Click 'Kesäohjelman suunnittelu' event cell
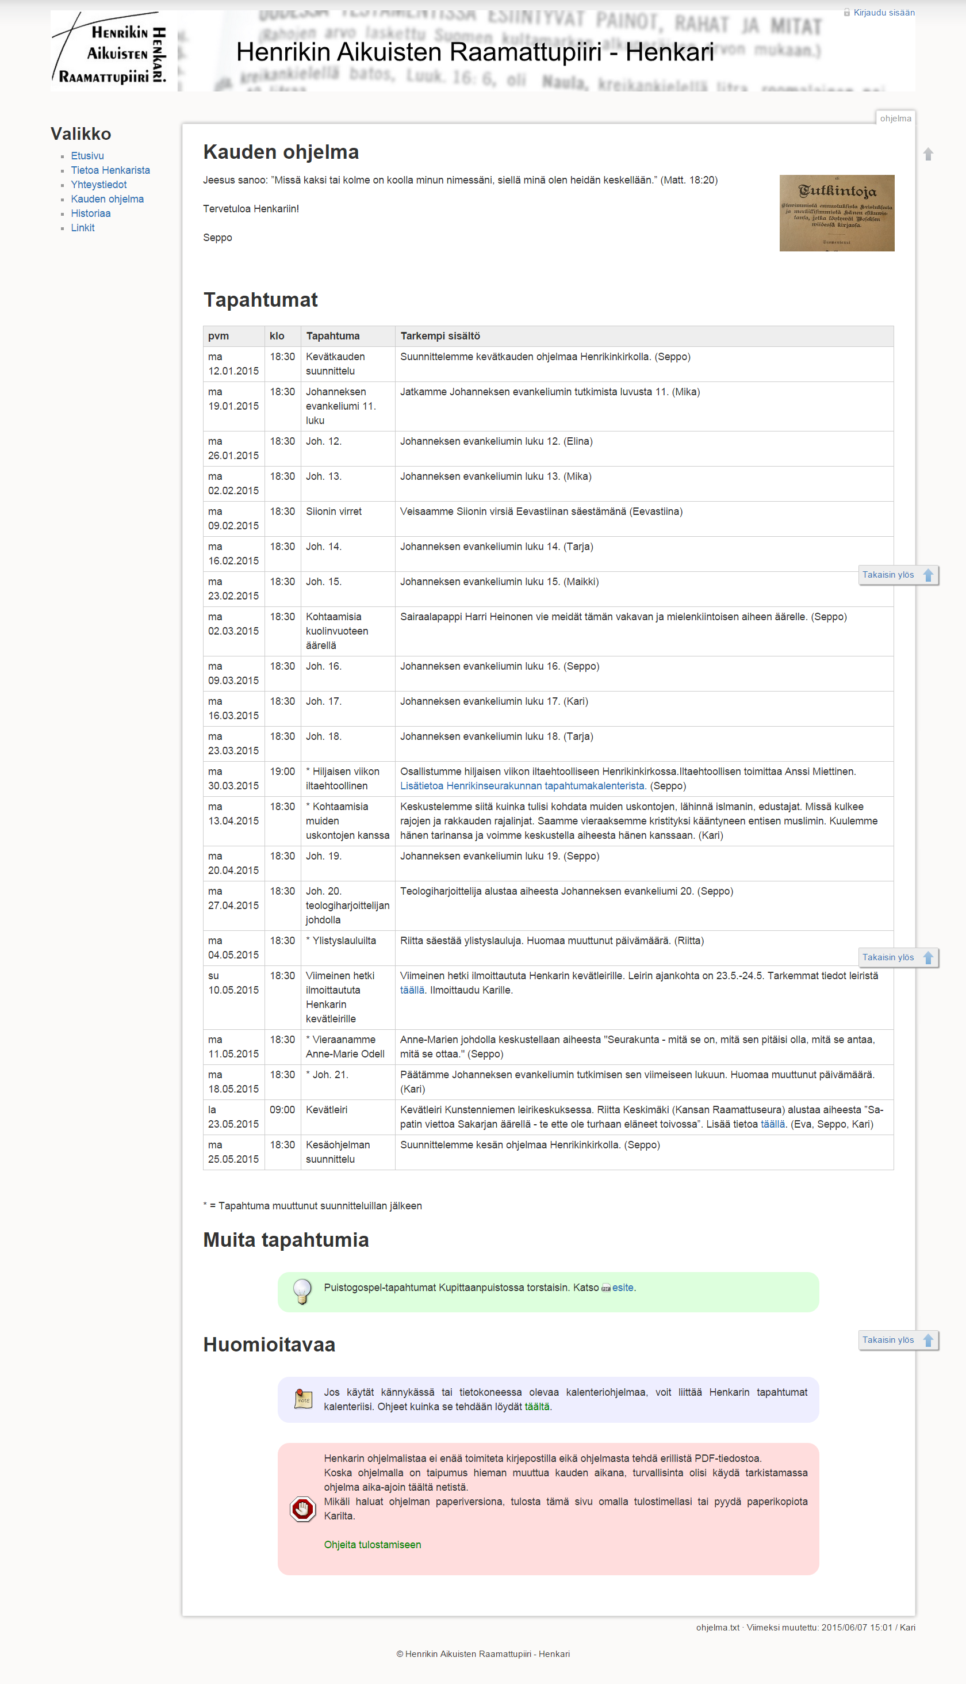 click(x=348, y=1152)
